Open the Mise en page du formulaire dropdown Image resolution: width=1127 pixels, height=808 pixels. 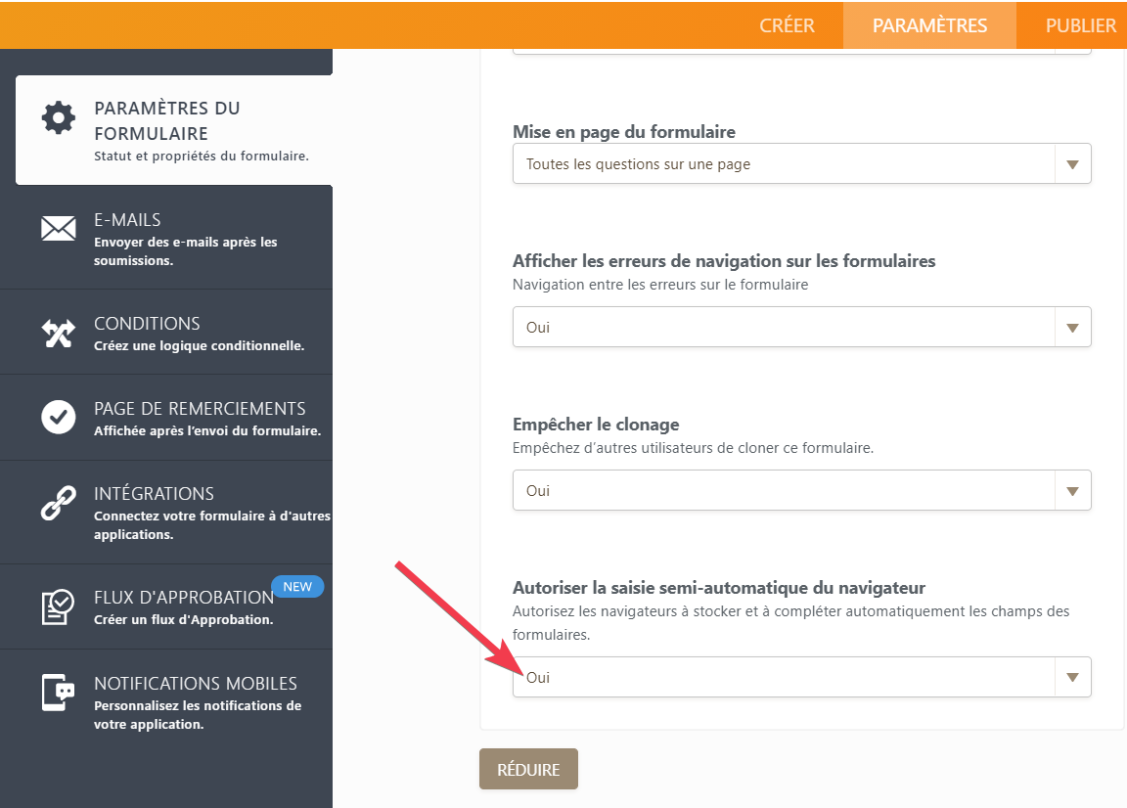point(801,164)
